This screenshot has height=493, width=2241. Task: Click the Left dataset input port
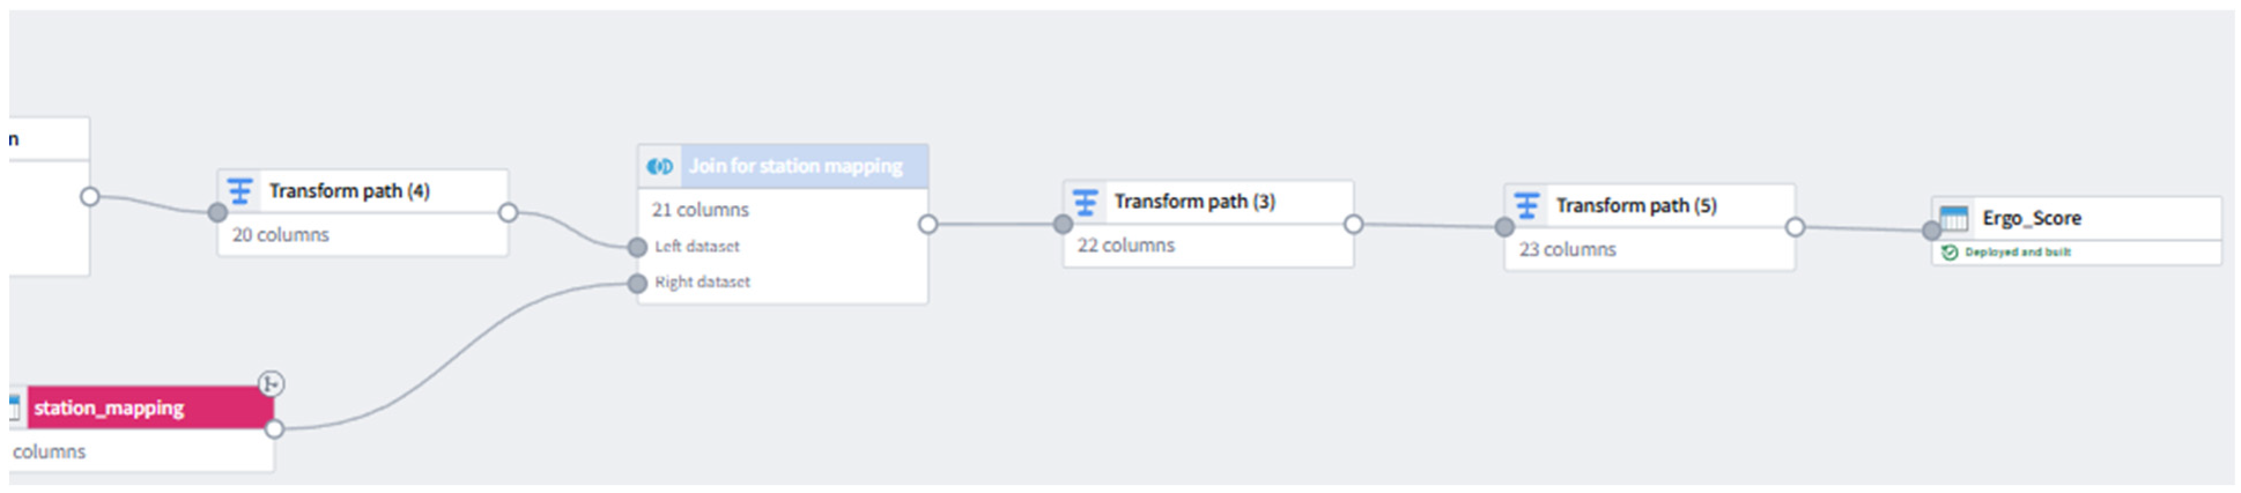[x=638, y=247]
